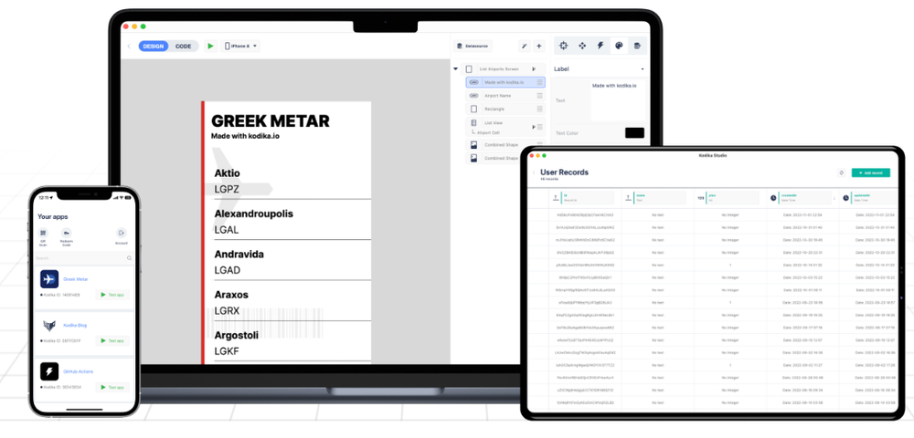The image size is (914, 438).
Task: Click the GREEK METAR title on canvas
Action: [x=270, y=121]
